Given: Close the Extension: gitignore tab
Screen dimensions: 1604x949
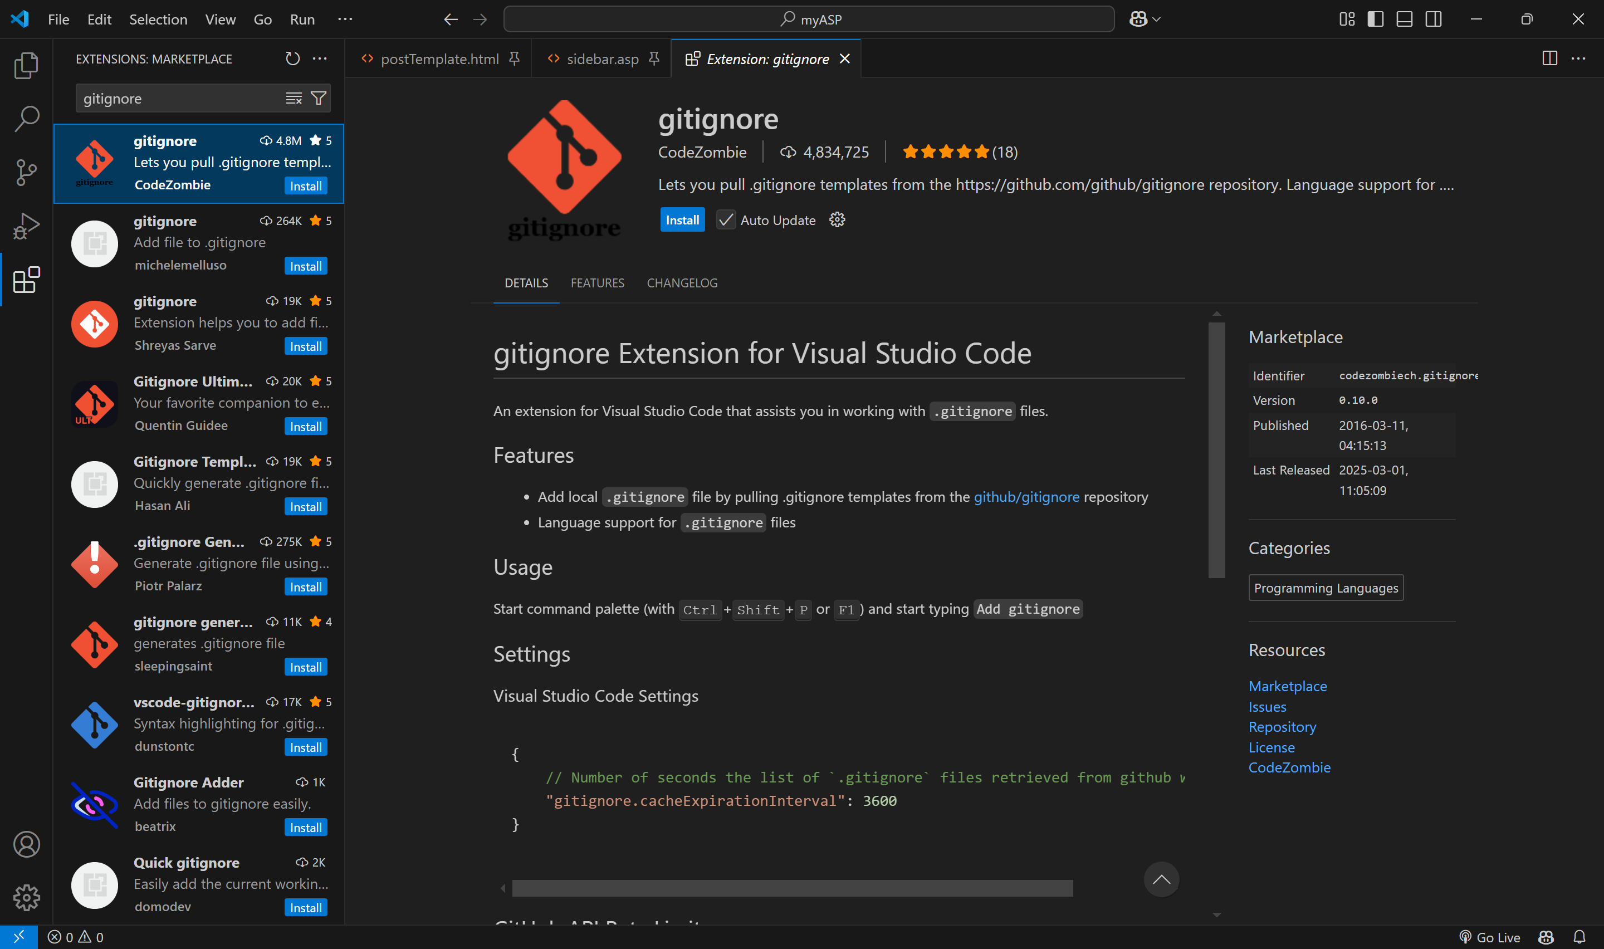Looking at the screenshot, I should pyautogui.click(x=844, y=59).
